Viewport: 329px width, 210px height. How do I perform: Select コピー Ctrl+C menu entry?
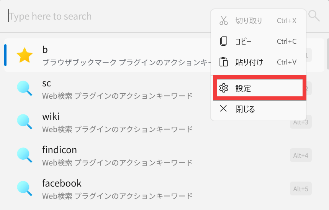point(259,41)
